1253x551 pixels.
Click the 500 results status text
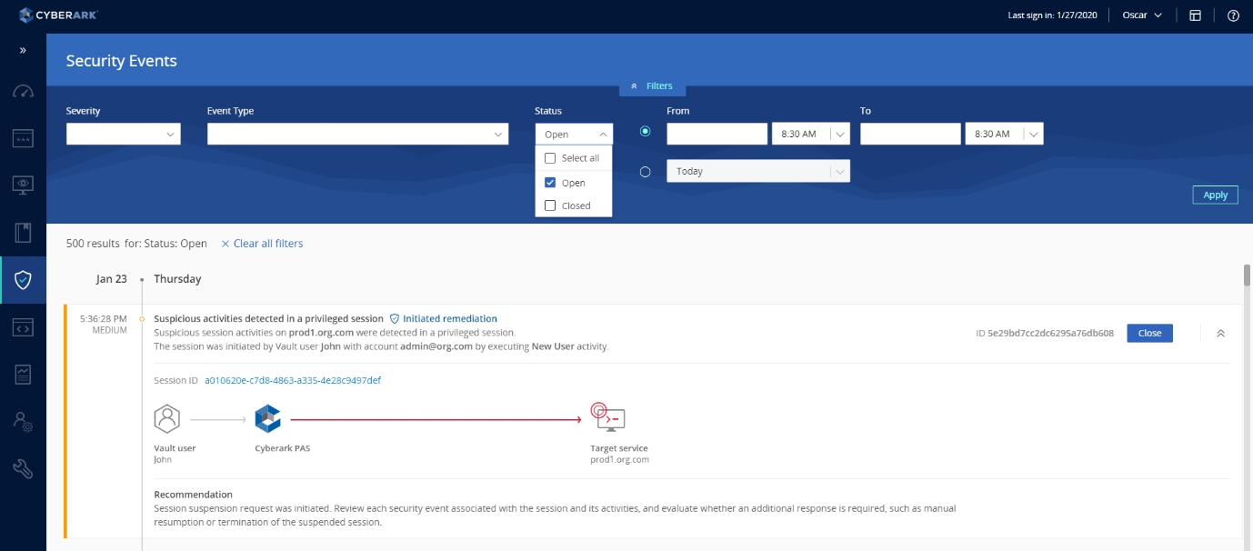tap(136, 244)
